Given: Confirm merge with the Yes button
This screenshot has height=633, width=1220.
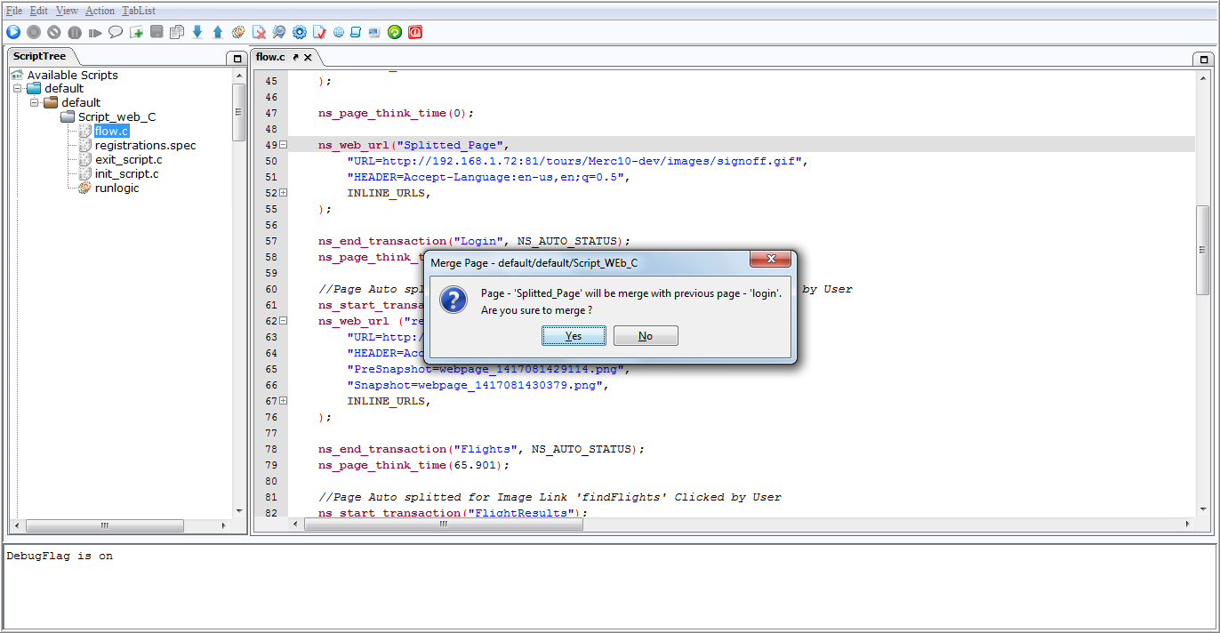Looking at the screenshot, I should click(x=574, y=336).
